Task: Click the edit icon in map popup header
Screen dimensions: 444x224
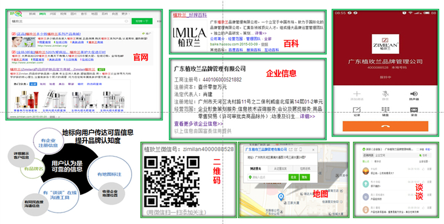Action: pos(296,149)
